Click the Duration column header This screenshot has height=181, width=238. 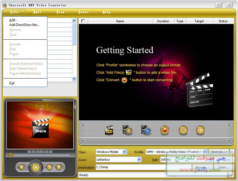(163, 21)
